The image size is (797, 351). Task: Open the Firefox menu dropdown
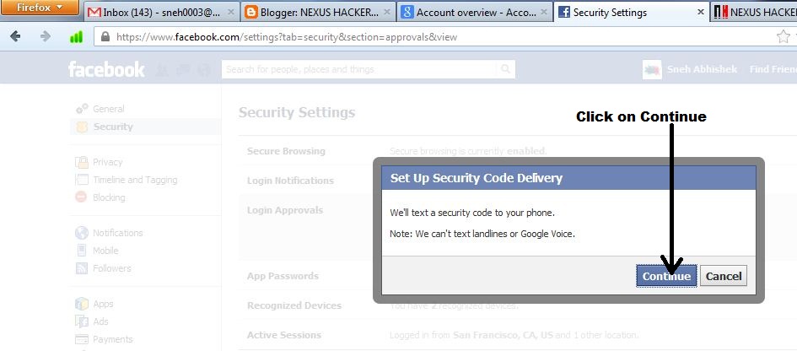tap(40, 8)
